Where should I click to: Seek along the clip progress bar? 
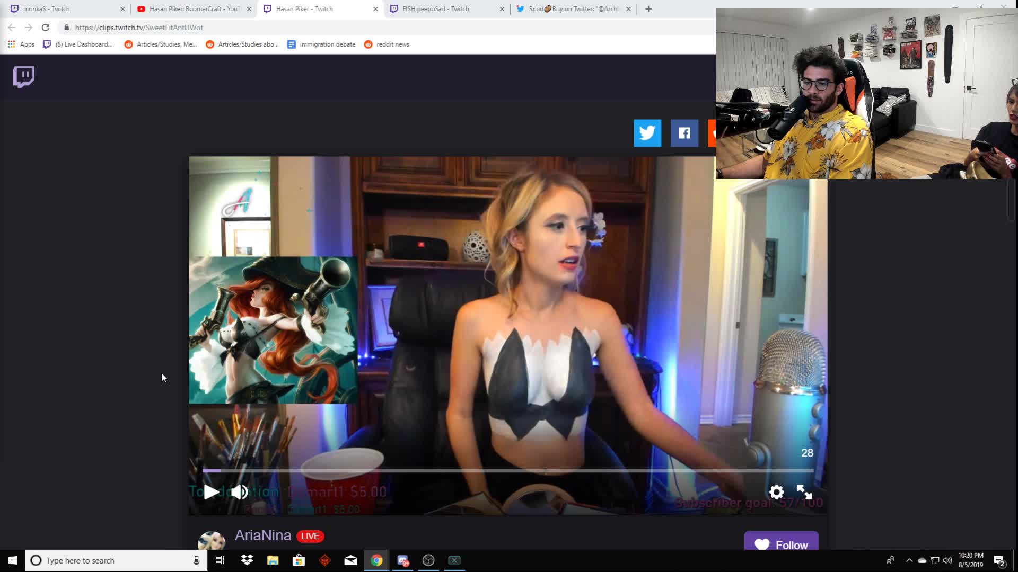click(x=508, y=470)
